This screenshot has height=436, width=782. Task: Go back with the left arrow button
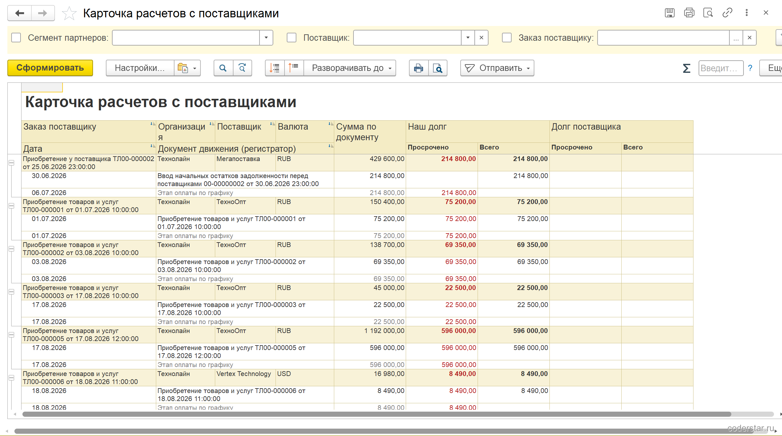(20, 13)
